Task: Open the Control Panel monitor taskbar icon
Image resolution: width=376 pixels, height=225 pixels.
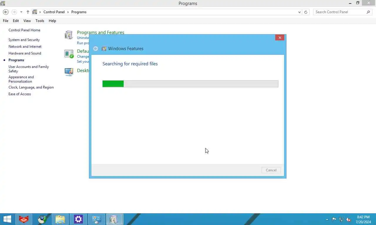Action: [x=97, y=219]
